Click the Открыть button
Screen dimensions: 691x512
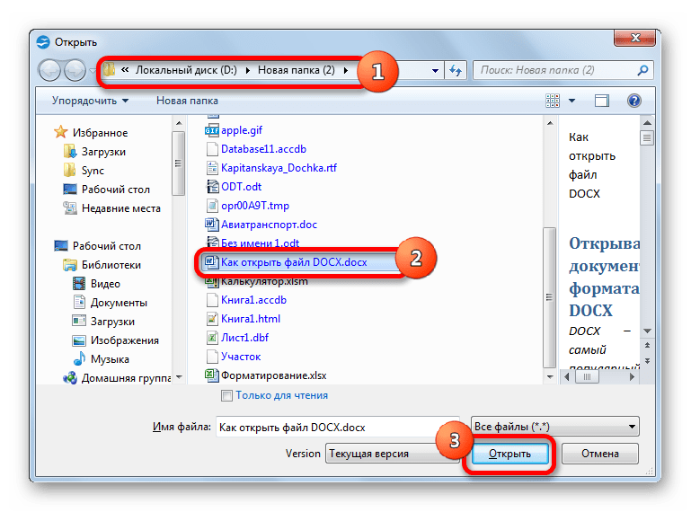509,454
